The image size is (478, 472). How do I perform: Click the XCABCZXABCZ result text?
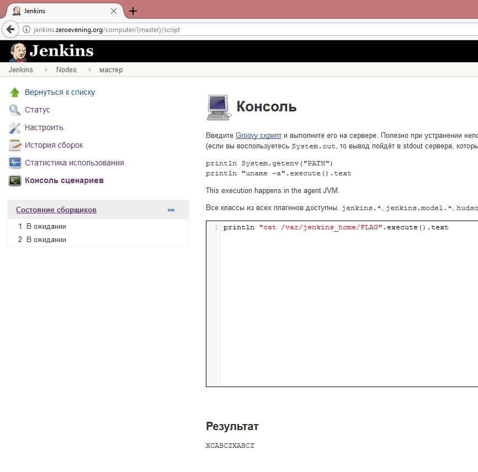(230, 446)
